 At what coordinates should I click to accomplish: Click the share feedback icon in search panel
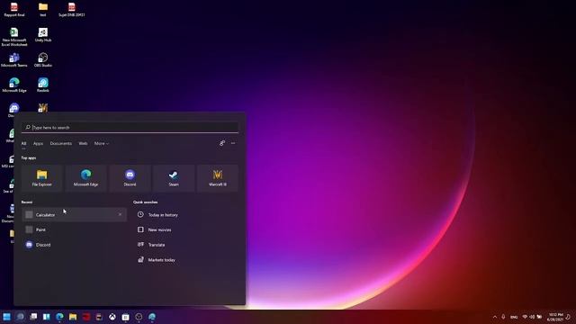[x=222, y=143]
